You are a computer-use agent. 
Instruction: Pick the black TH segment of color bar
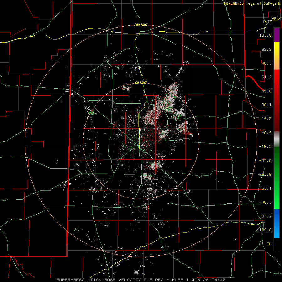click(x=277, y=244)
